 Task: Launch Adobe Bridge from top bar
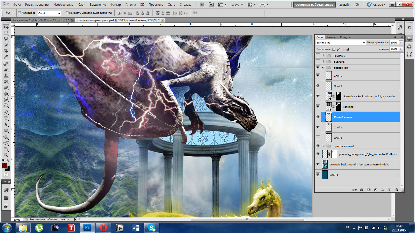click(x=202, y=5)
